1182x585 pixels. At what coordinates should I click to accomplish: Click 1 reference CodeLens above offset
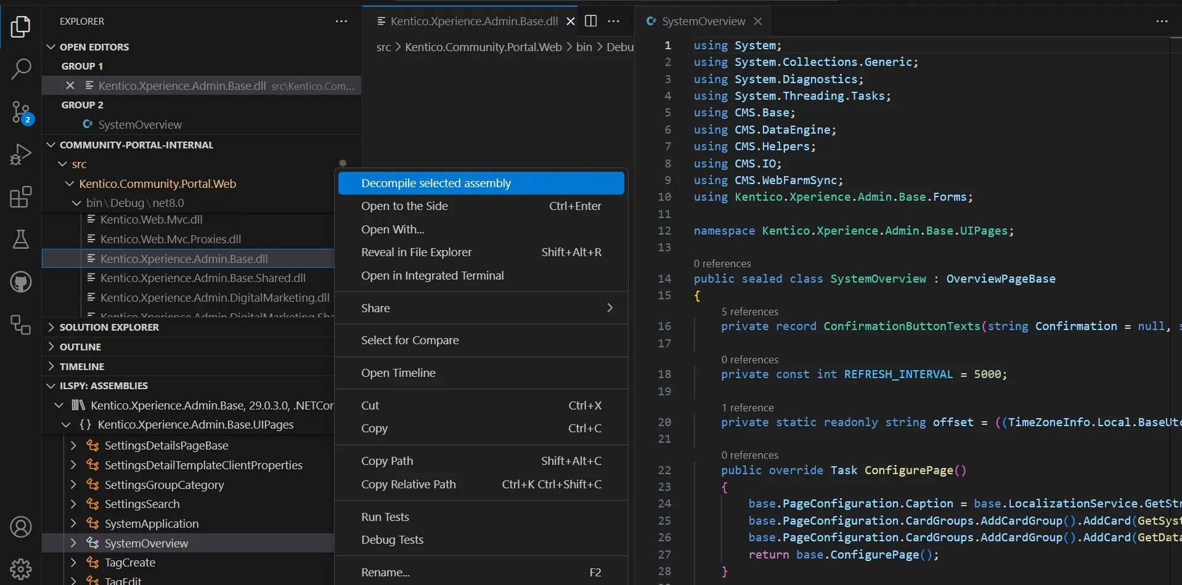(x=748, y=408)
